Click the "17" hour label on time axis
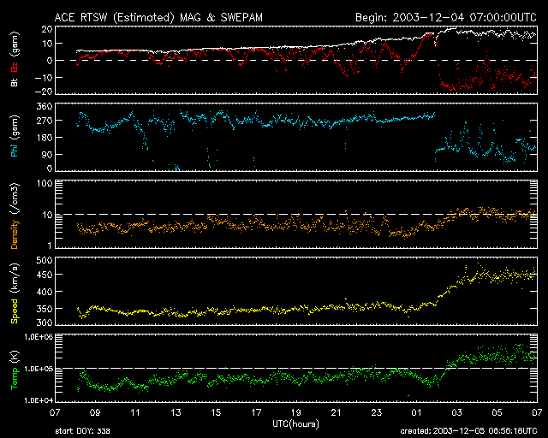The image size is (548, 438). click(256, 413)
